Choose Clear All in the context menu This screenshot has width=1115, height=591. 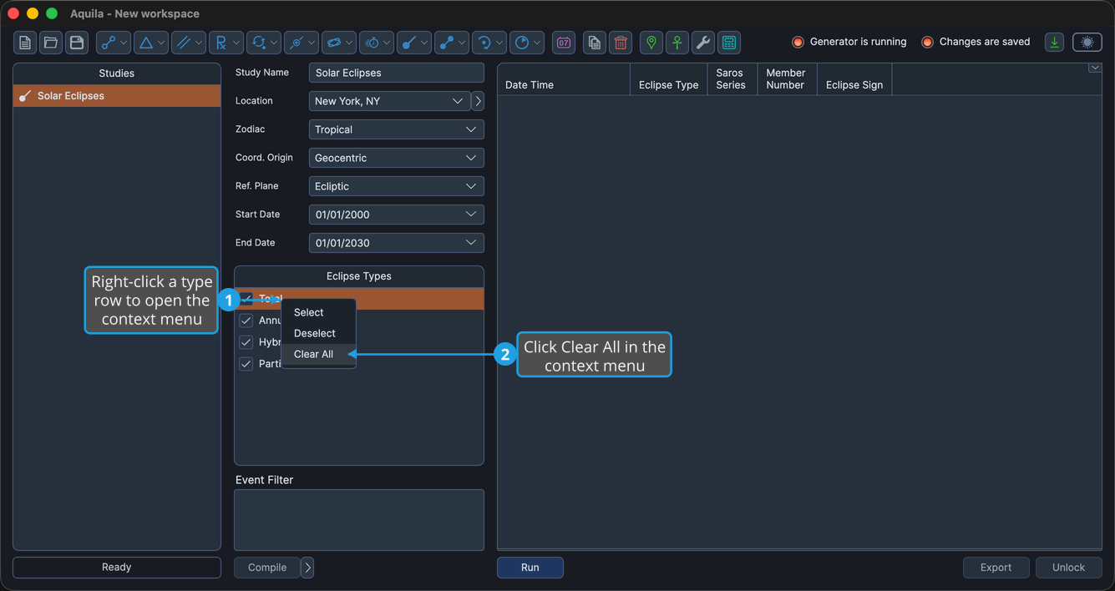coord(318,354)
